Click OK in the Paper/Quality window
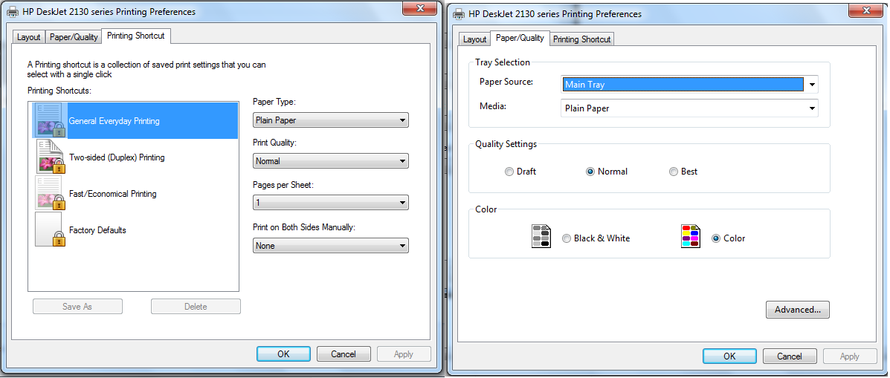 coord(729,356)
